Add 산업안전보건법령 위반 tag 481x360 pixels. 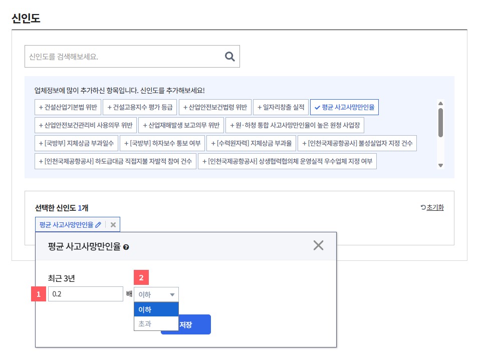(x=215, y=107)
